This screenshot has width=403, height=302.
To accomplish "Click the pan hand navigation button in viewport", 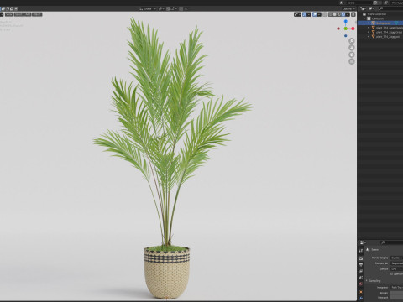I will pos(352,48).
